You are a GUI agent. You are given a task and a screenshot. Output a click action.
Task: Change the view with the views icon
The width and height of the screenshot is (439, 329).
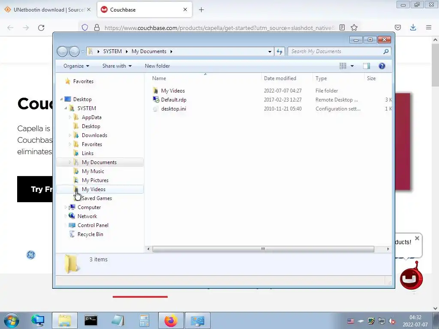[343, 66]
